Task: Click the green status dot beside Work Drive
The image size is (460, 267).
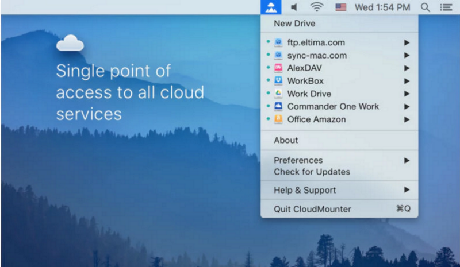Action: (268, 93)
